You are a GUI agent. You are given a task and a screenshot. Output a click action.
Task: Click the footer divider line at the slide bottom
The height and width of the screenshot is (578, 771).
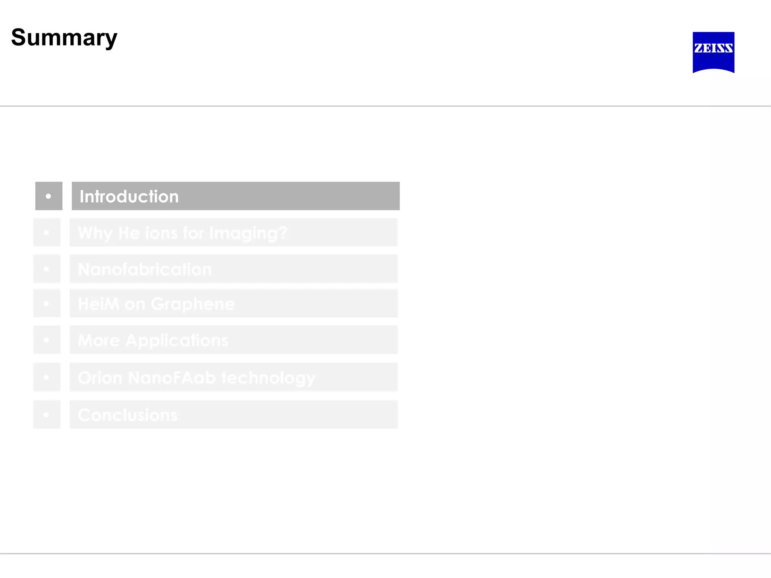tap(385, 554)
